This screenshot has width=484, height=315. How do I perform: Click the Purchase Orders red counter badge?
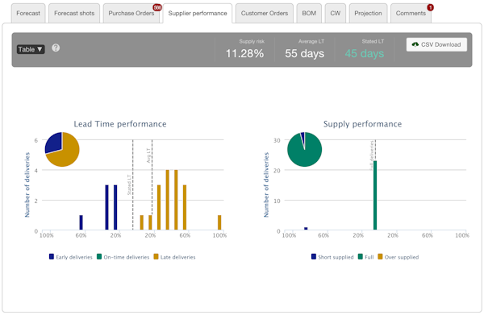[x=157, y=7]
